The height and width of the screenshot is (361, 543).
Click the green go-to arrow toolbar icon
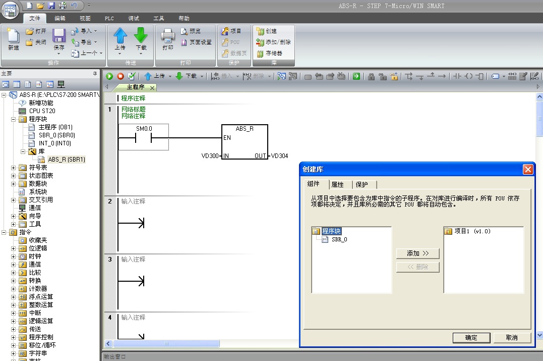click(x=356, y=76)
